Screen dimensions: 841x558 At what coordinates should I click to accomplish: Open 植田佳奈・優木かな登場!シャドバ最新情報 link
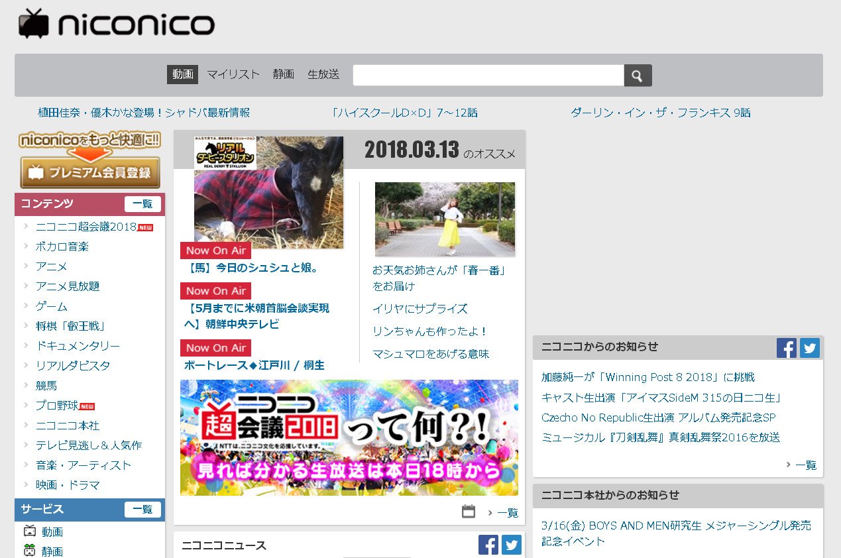coord(144,113)
